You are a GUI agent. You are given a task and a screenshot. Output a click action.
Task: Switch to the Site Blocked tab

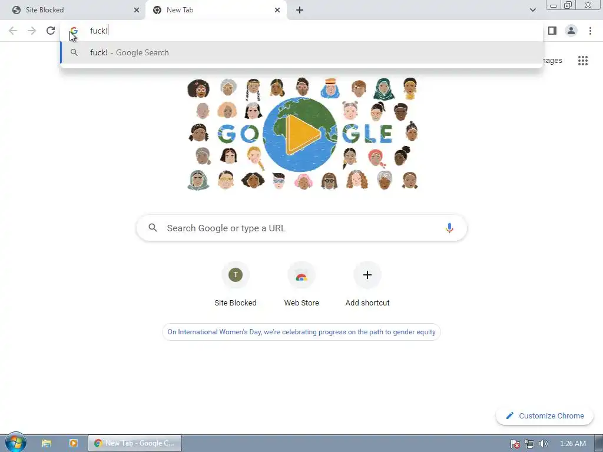[x=72, y=10]
